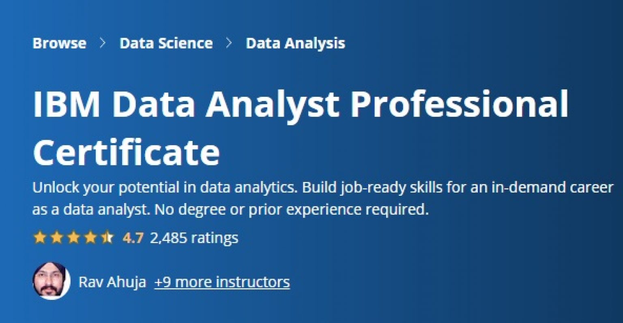The width and height of the screenshot is (623, 323).
Task: Click the word Certificate in the title
Action: pyautogui.click(x=126, y=152)
